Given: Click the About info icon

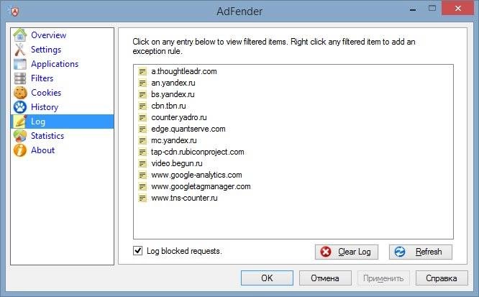Looking at the screenshot, I should click(20, 150).
